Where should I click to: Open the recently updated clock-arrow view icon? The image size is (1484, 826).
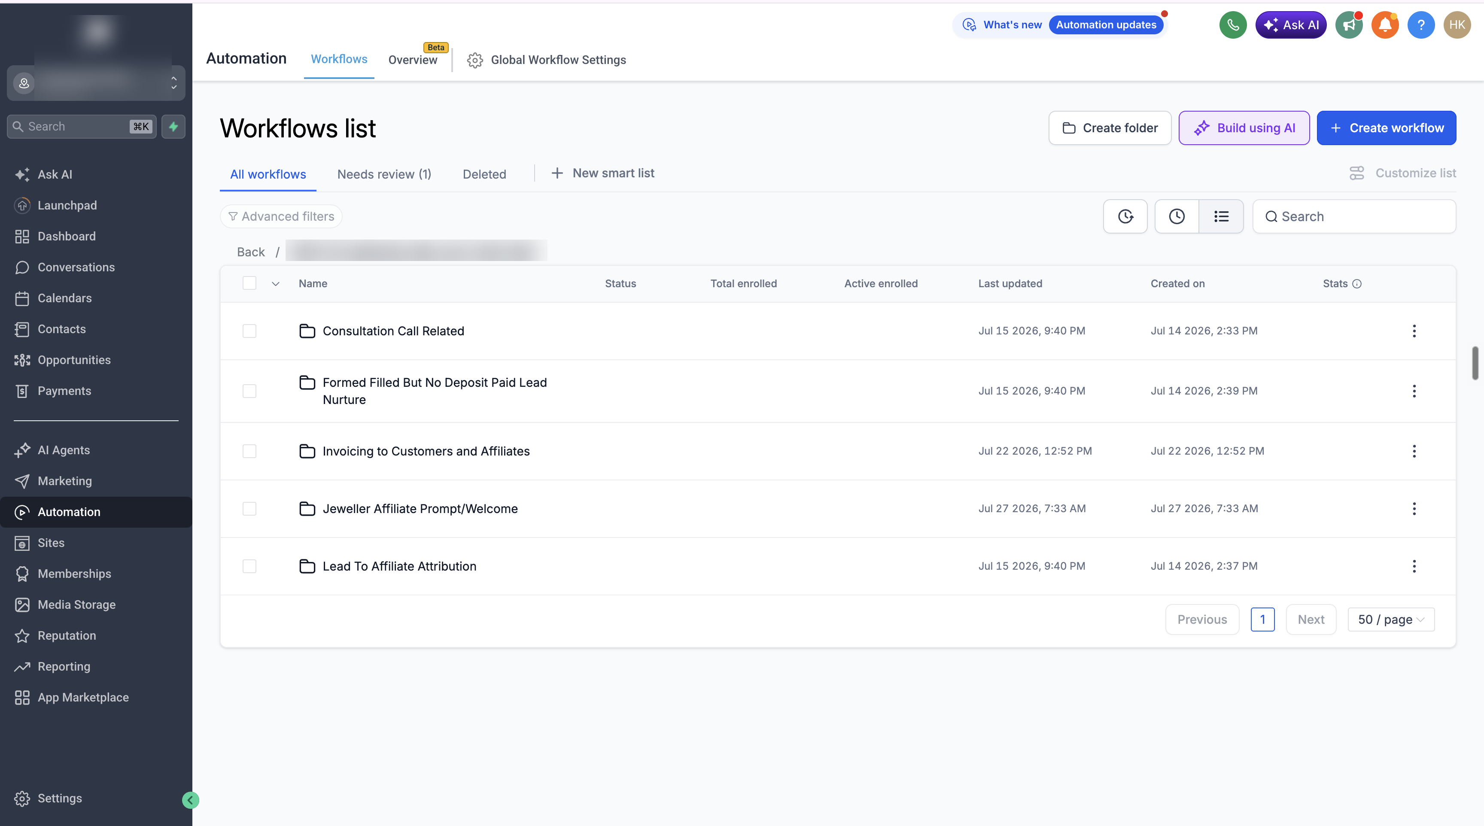[1125, 216]
